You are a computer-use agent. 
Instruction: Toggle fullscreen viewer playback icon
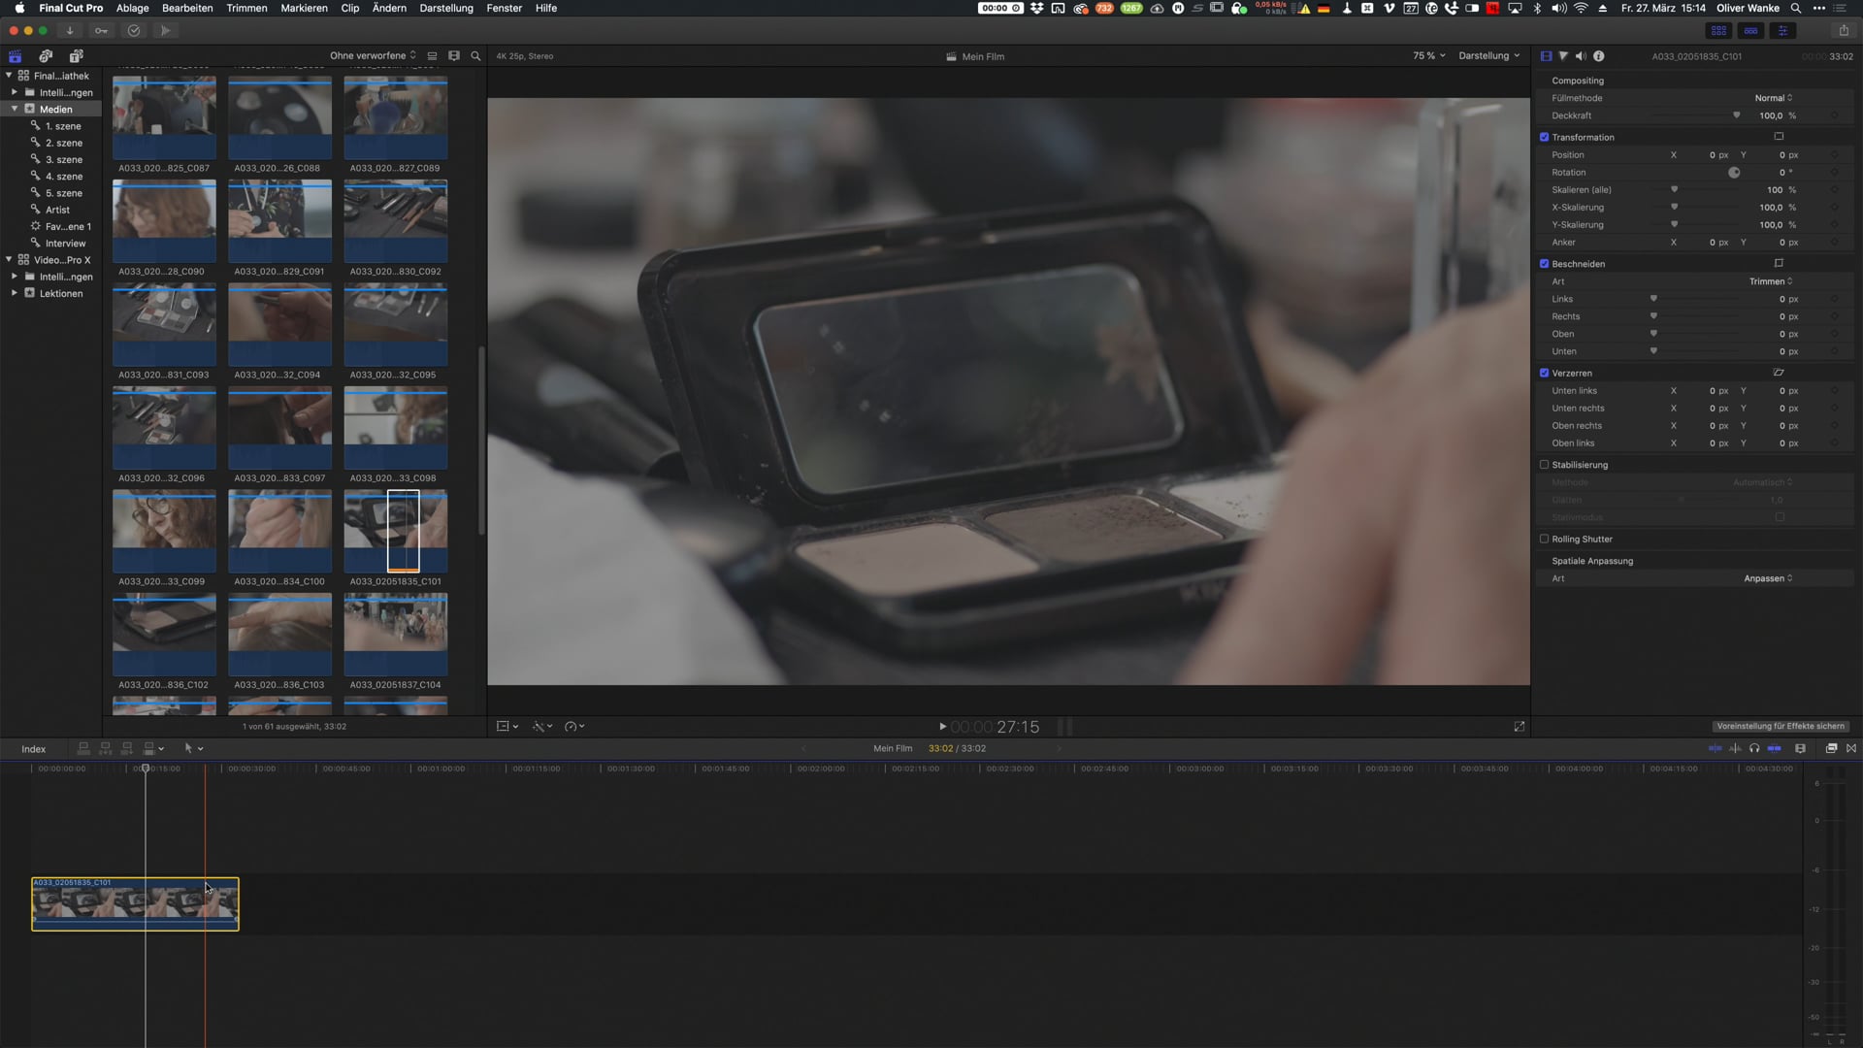click(x=1519, y=726)
